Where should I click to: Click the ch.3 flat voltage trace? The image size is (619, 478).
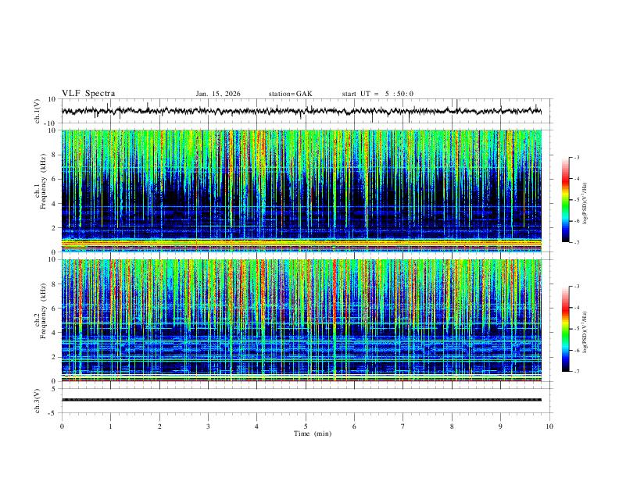point(302,400)
